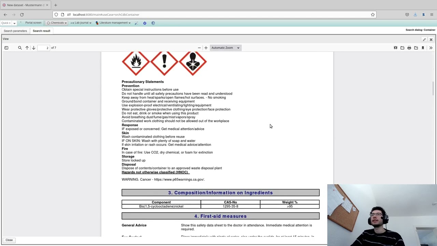The image size is (437, 246).
Task: Close the New dataset browser tab
Action: pos(47,5)
